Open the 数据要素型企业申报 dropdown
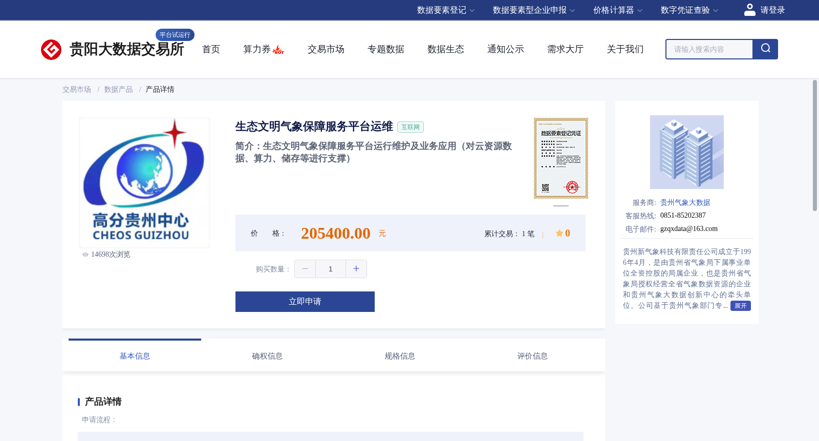Screen dimensions: 819x441 (534, 10)
